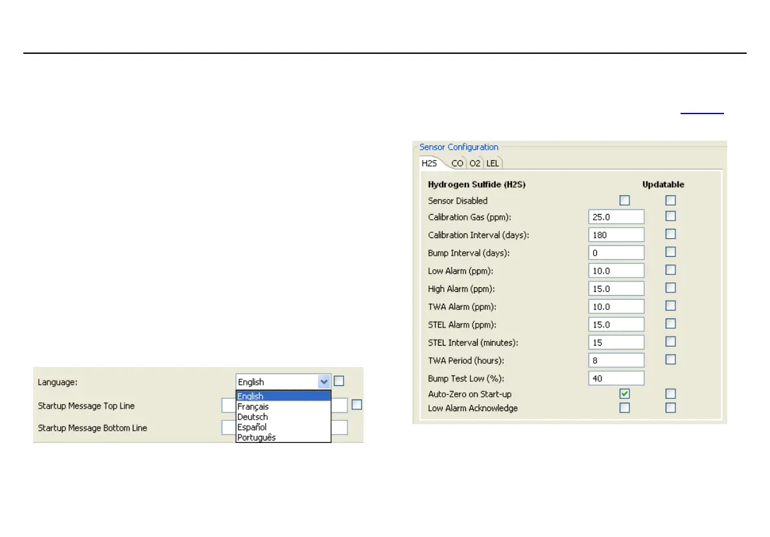770x537 pixels.
Task: Enable the Sensor Disabled checkbox
Action: (x=625, y=200)
